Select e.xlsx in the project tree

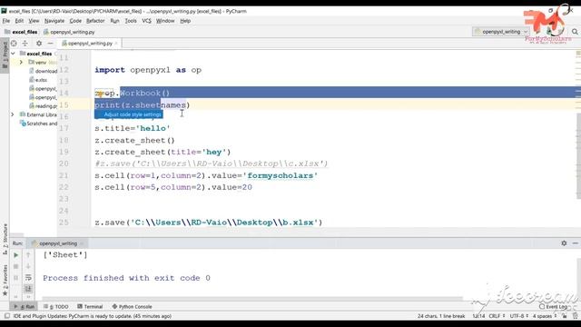pos(38,80)
